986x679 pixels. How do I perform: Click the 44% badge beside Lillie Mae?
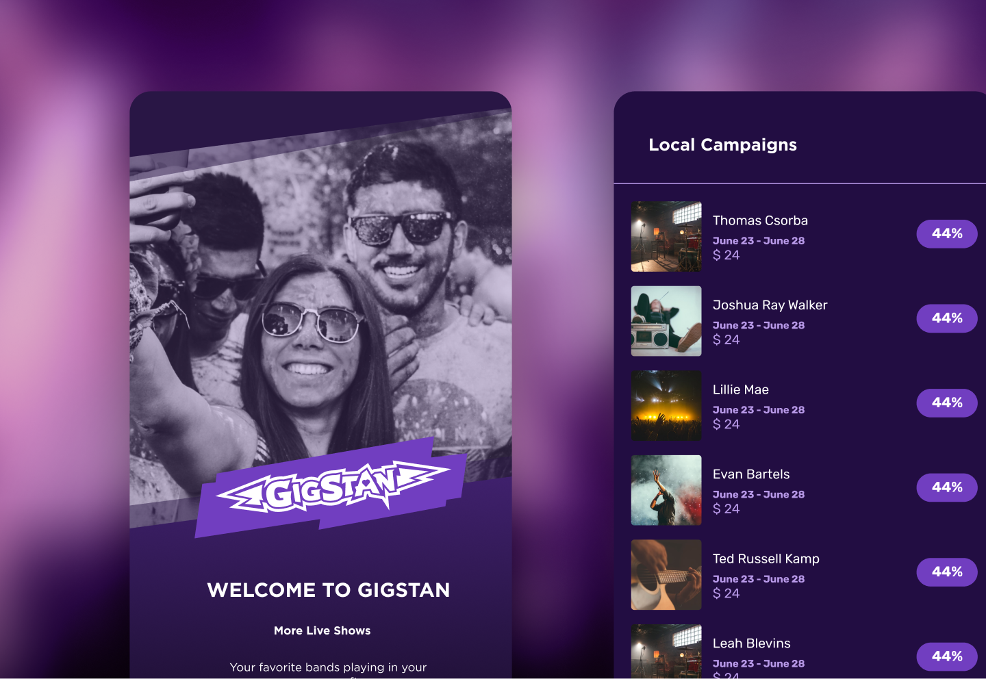(947, 402)
